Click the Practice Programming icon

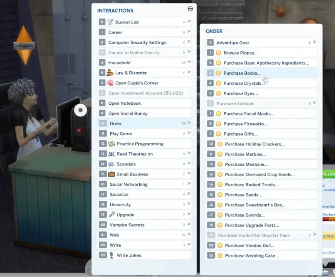tap(111, 144)
